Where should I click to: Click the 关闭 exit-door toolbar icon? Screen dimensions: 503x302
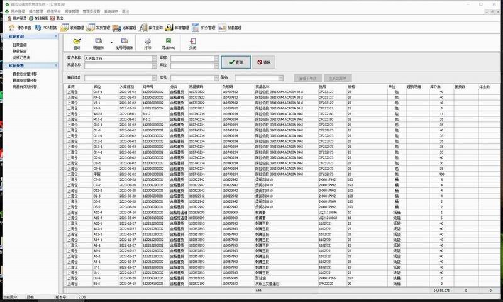tap(192, 43)
